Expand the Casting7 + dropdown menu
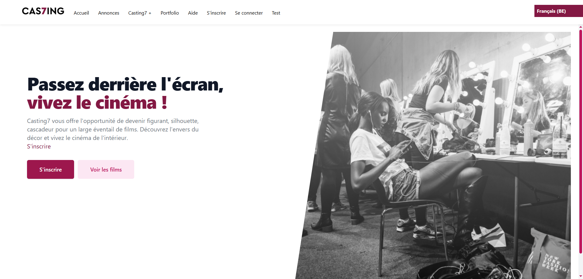583x279 pixels. click(140, 13)
